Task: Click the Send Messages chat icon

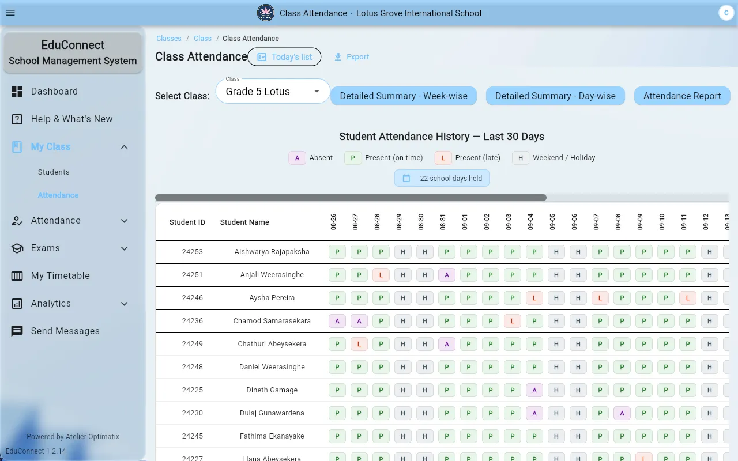Action: [x=17, y=331]
